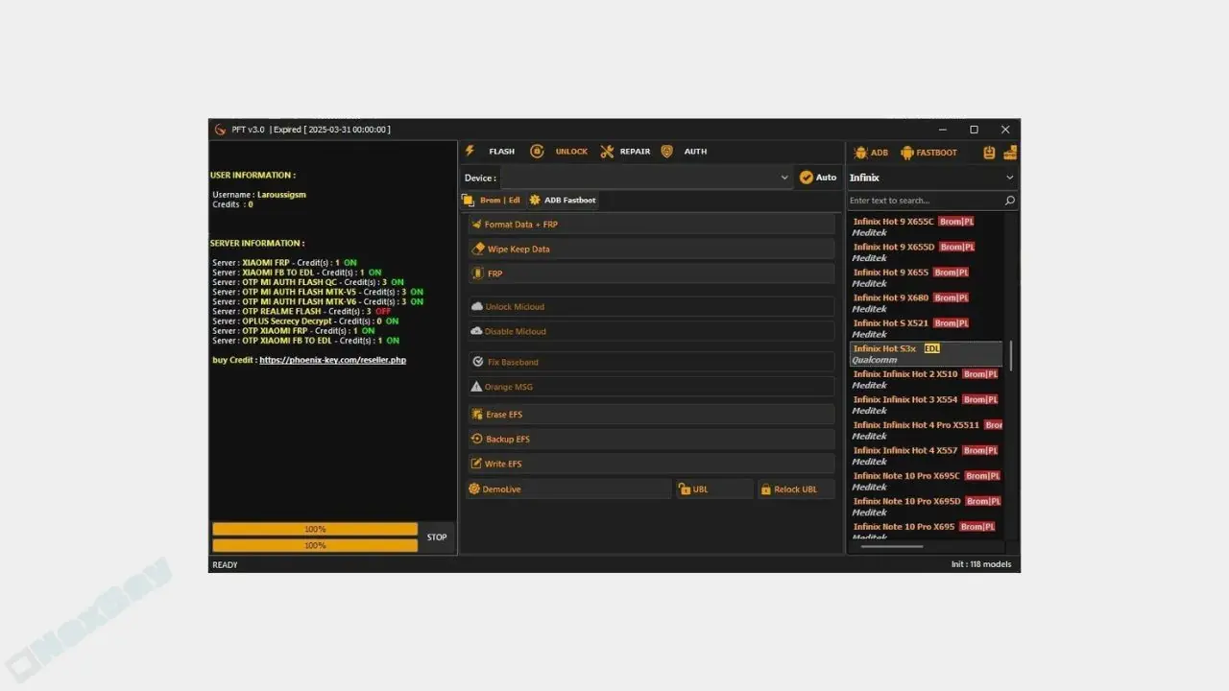The height and width of the screenshot is (691, 1229).
Task: Click the STOP button
Action: (437, 536)
